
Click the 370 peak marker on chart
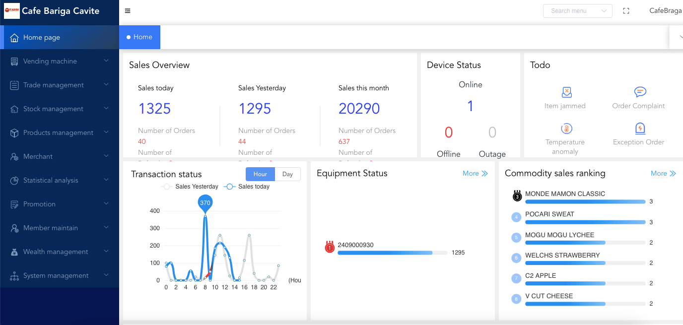click(x=205, y=203)
